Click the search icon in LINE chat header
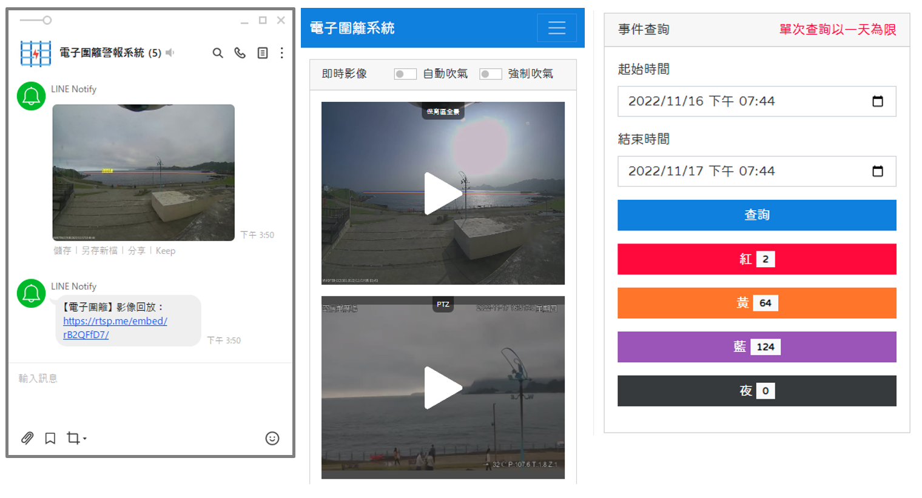922x498 pixels. pos(218,53)
